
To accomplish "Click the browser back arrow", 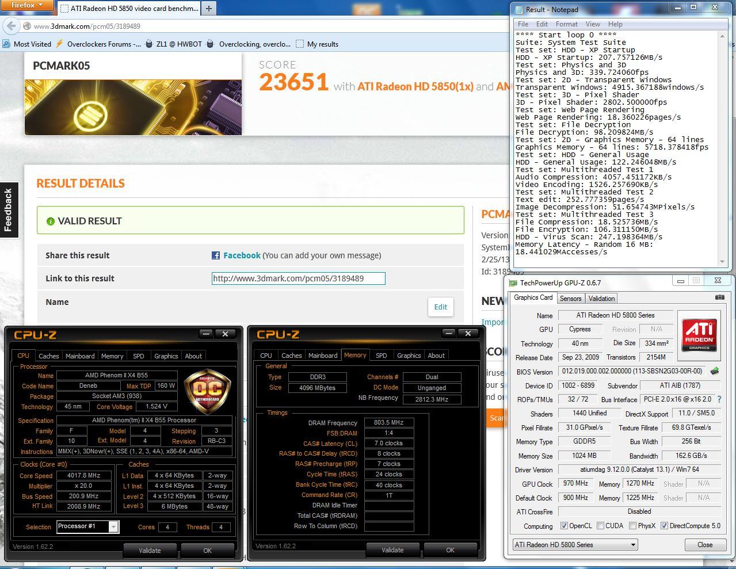I will pos(11,26).
